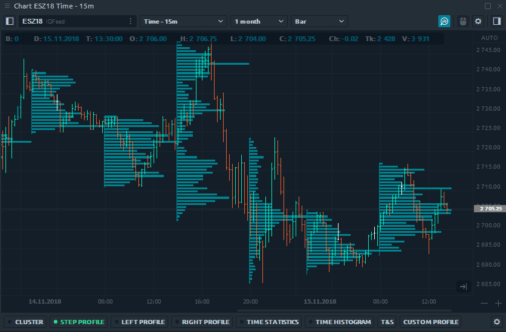
Task: Open the T&S panel button
Action: pos(387,322)
